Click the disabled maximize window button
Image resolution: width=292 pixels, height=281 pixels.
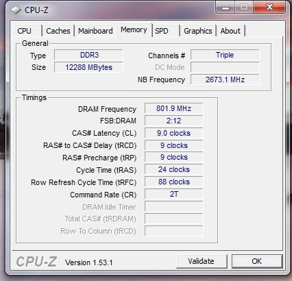pyautogui.click(x=244, y=8)
